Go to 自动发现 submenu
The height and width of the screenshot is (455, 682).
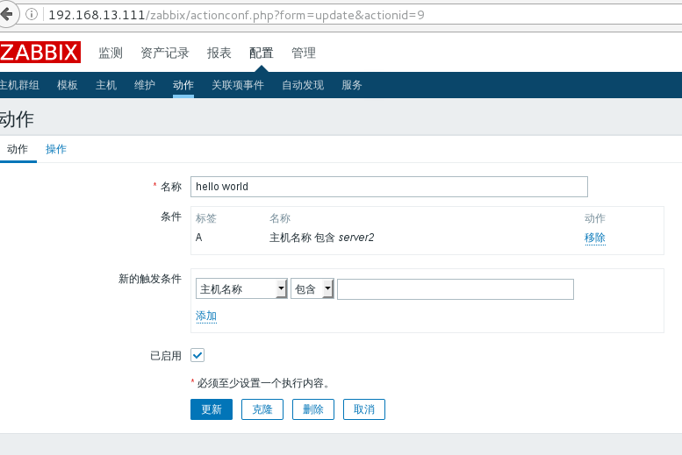pyautogui.click(x=303, y=85)
